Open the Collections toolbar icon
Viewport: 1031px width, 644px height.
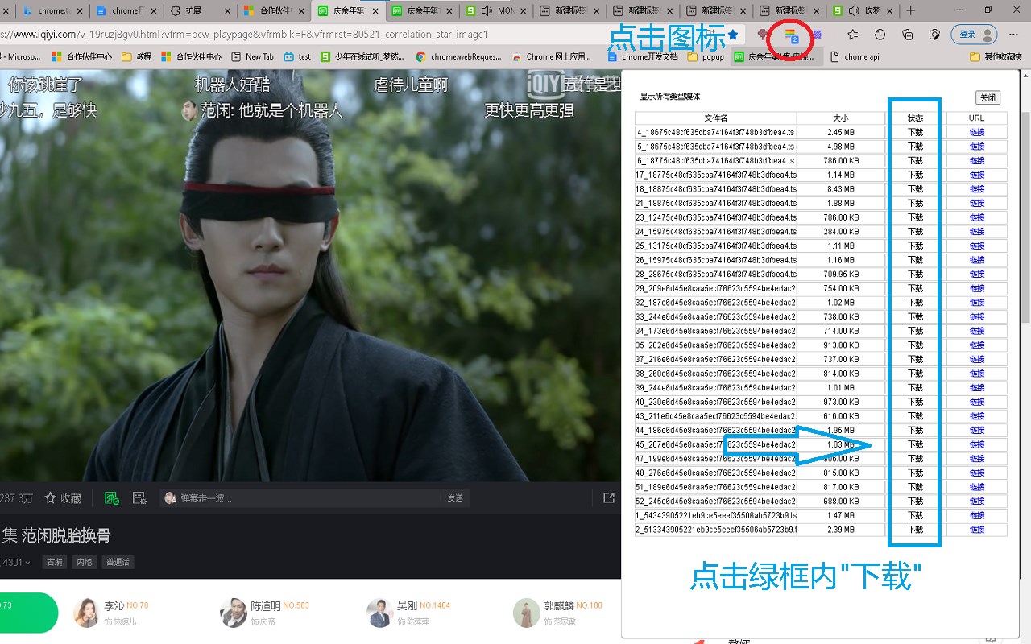pos(908,35)
